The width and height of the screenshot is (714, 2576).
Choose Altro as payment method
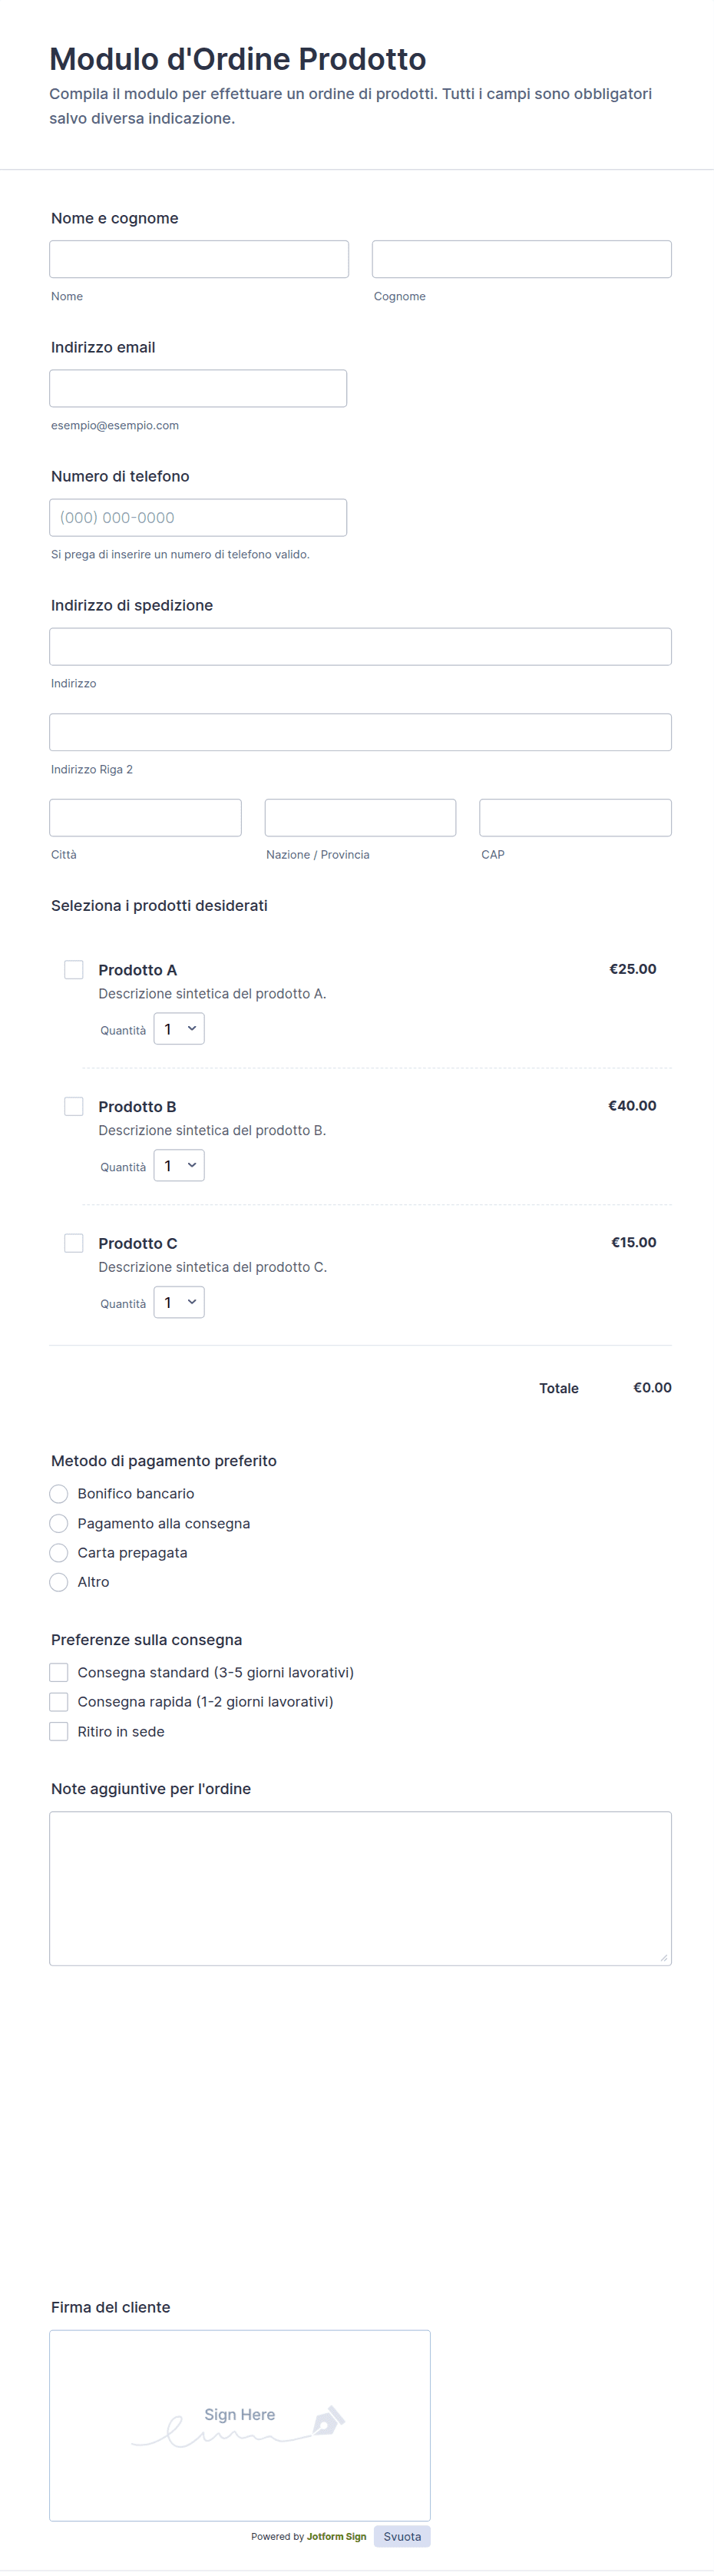point(59,1582)
